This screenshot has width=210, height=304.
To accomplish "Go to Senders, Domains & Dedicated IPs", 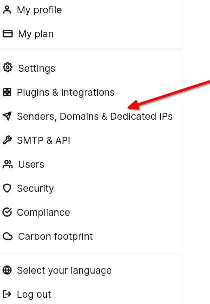I will coord(91,116).
